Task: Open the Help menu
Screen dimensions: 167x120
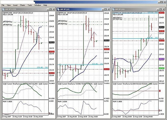Action: click(45, 5)
